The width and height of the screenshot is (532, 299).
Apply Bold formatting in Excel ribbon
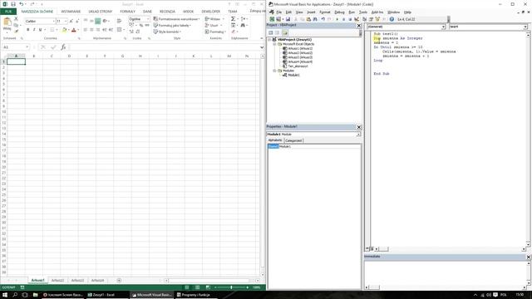(x=27, y=30)
